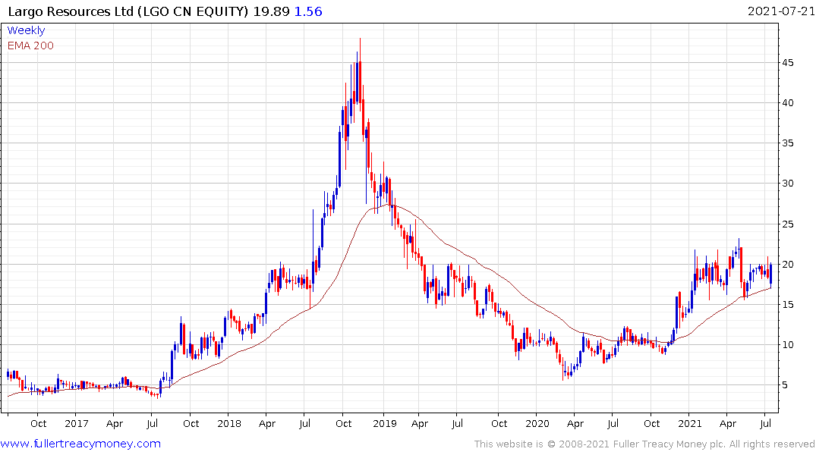Click the 5 price axis label

pos(785,384)
